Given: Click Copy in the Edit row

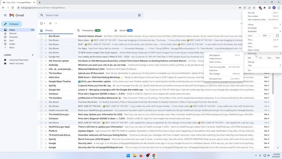Looking at the screenshot, I should pyautogui.click(x=269, y=58).
